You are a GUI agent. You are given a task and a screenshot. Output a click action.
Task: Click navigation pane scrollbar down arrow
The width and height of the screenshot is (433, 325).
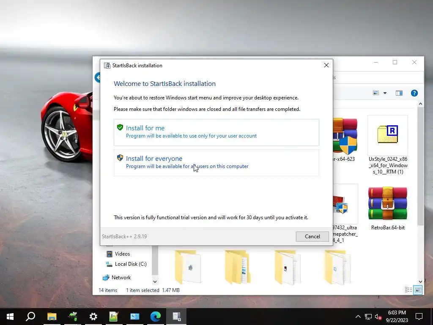point(155,281)
